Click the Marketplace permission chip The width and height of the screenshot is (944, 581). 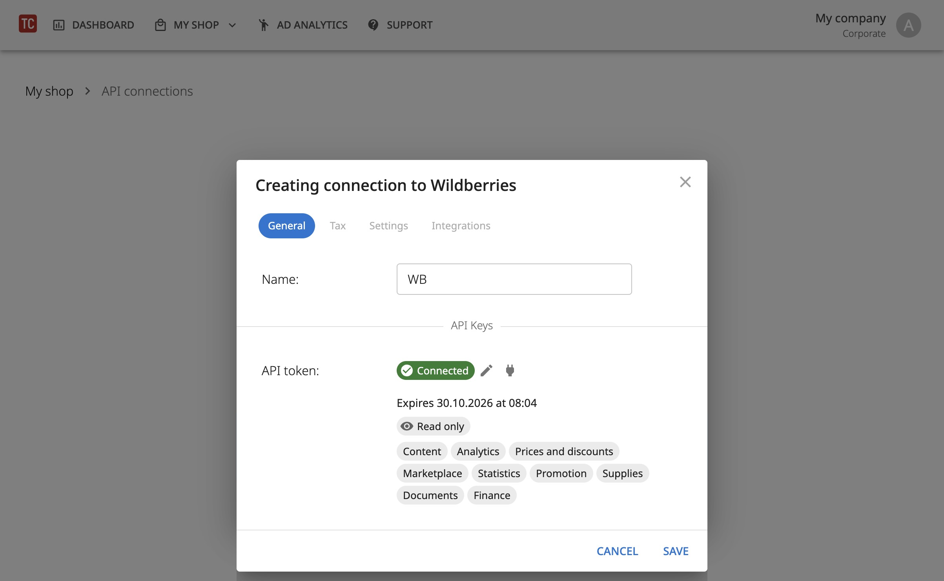[x=432, y=473]
